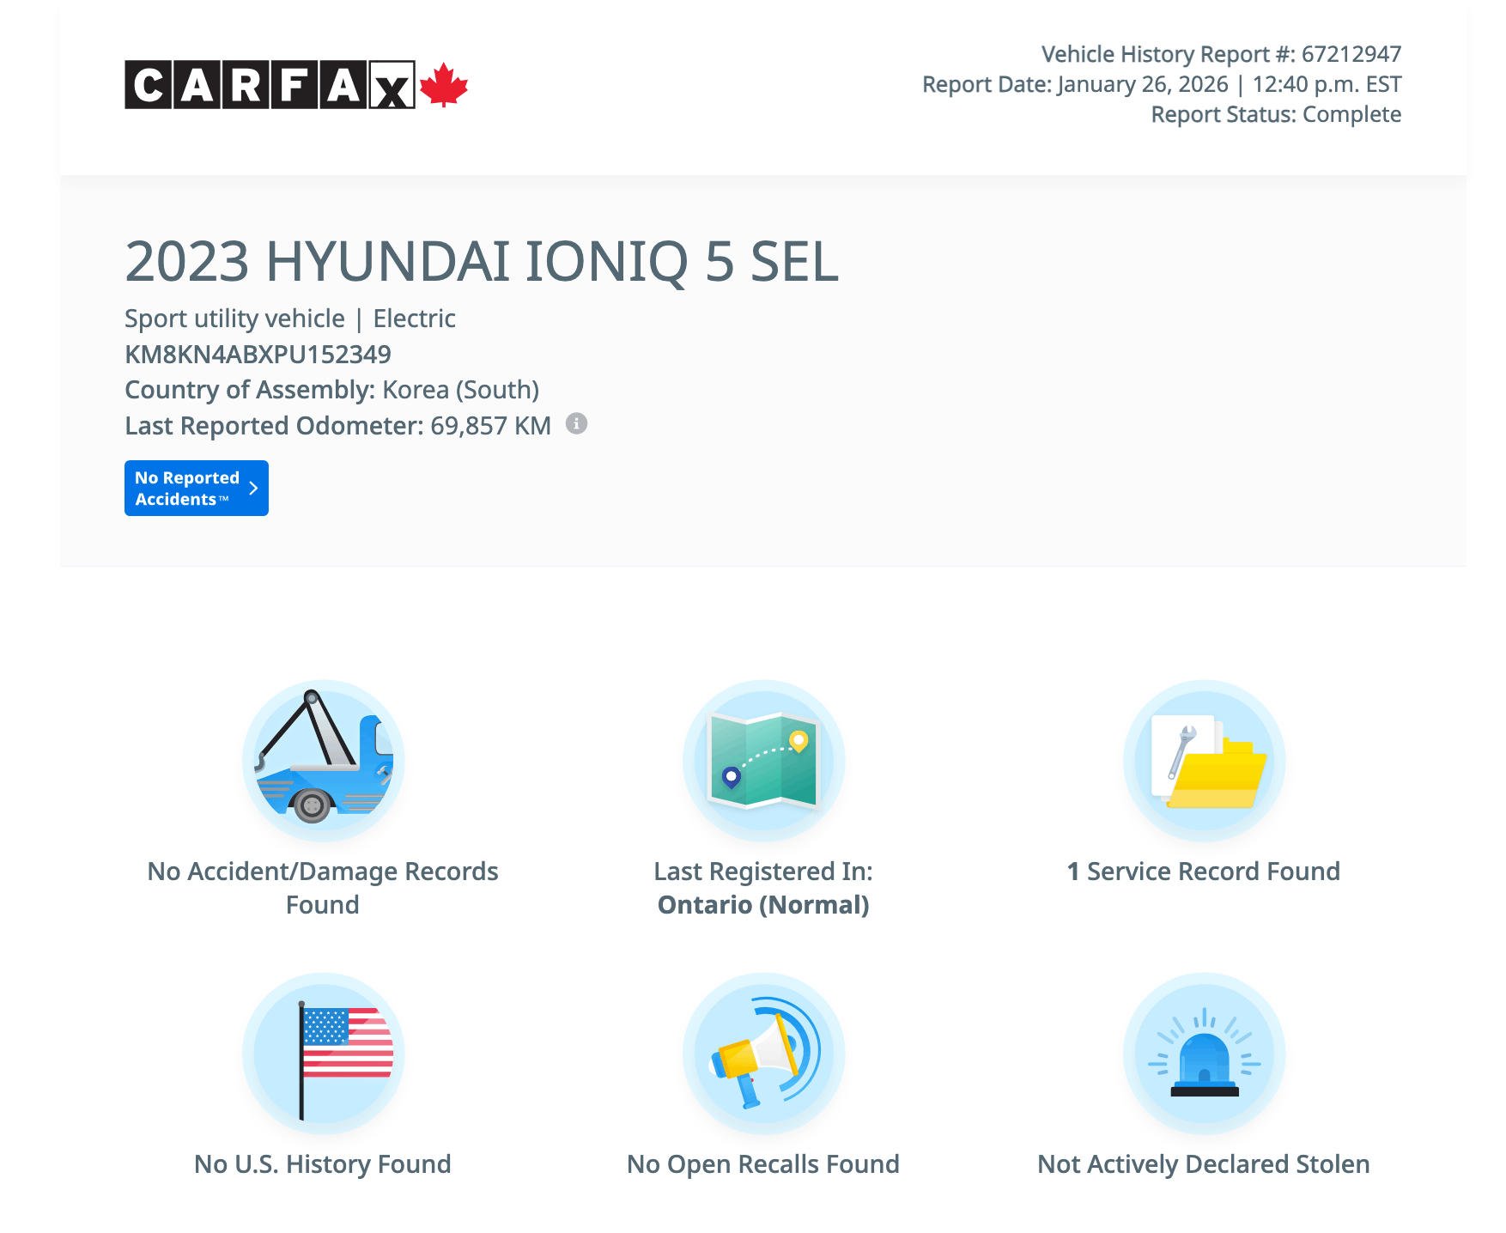
Task: Click the VIN KM8KN4ABXPU152349
Action: [x=258, y=355]
